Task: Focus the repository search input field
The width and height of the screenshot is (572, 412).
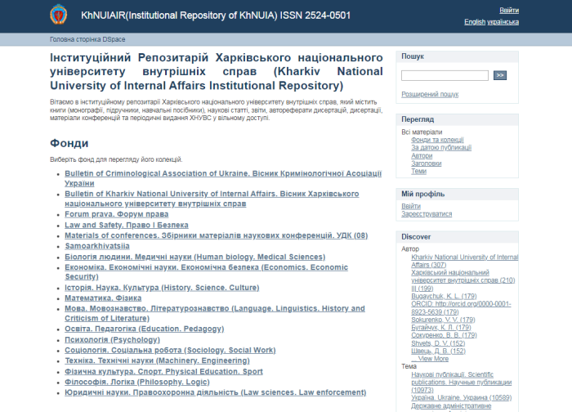Action: [x=445, y=75]
